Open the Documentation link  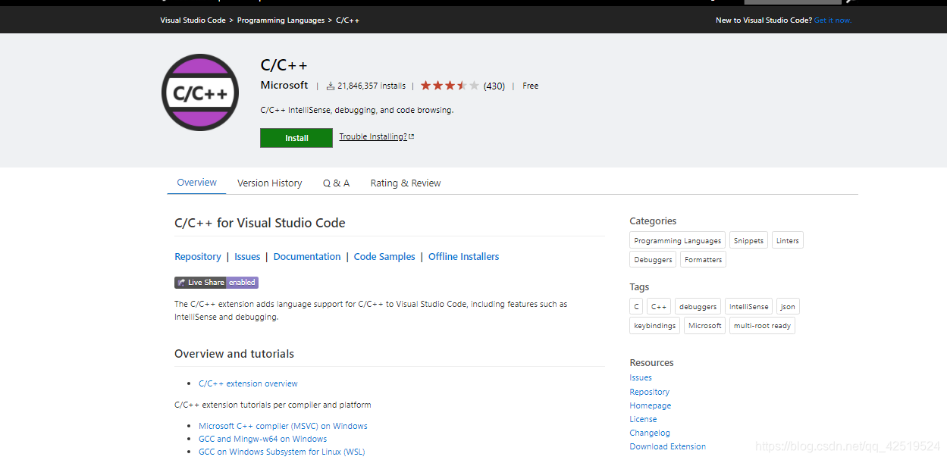pos(307,257)
